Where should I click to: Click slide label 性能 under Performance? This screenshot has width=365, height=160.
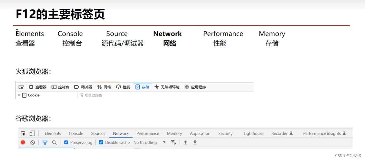220,43
